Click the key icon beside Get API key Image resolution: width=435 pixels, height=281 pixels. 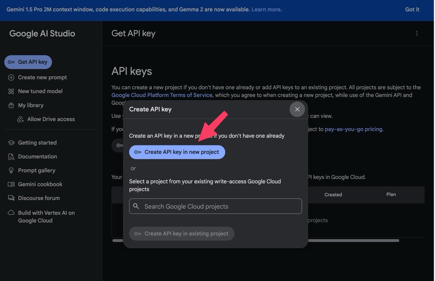pyautogui.click(x=11, y=62)
